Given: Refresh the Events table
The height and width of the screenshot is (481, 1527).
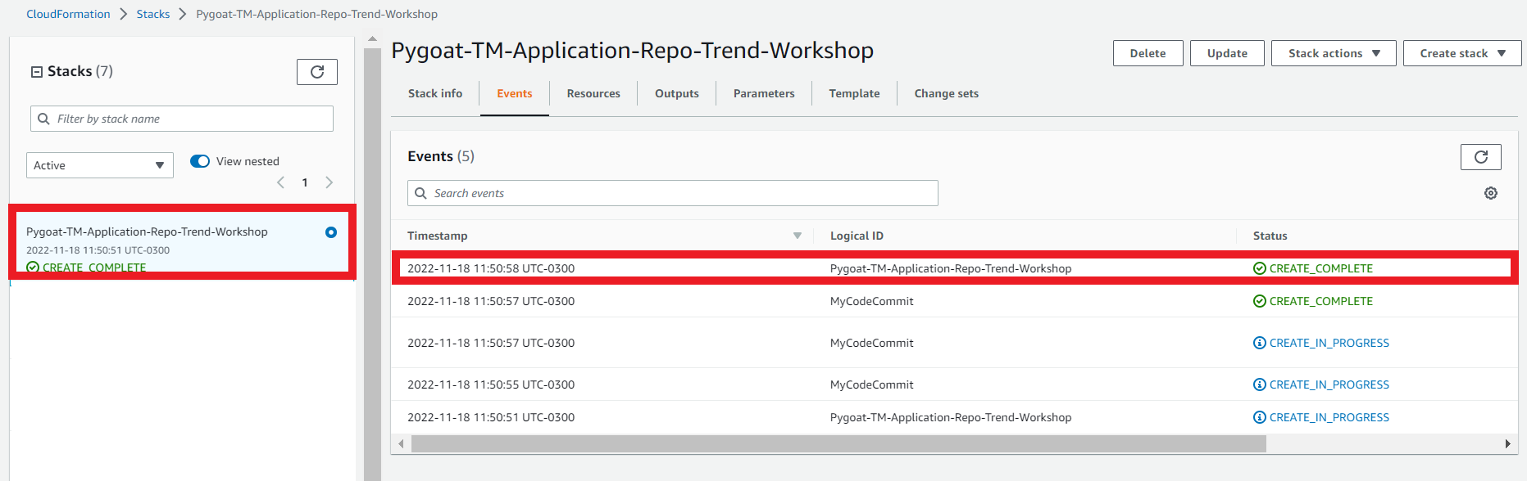Looking at the screenshot, I should [x=1481, y=157].
